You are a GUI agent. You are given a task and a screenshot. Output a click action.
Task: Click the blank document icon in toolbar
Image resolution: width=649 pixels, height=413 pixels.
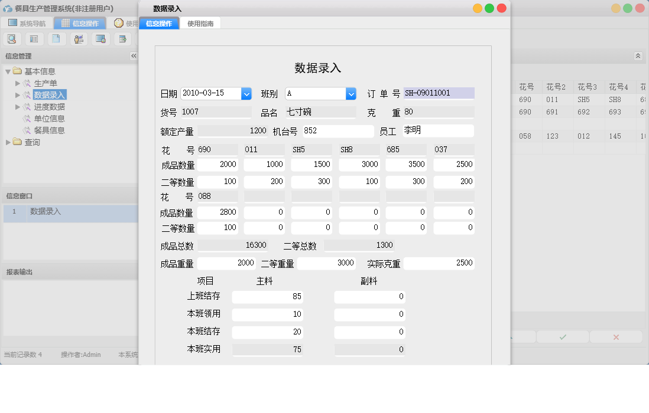click(x=56, y=38)
